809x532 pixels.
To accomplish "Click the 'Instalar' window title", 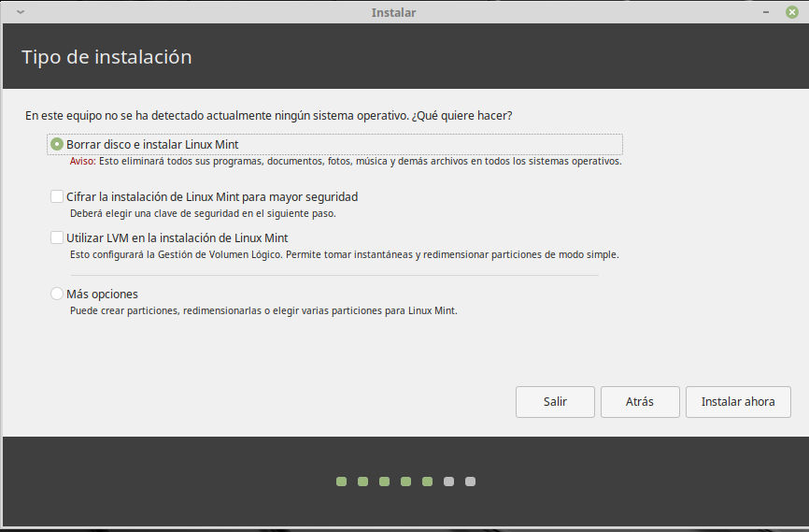I will click(x=393, y=12).
